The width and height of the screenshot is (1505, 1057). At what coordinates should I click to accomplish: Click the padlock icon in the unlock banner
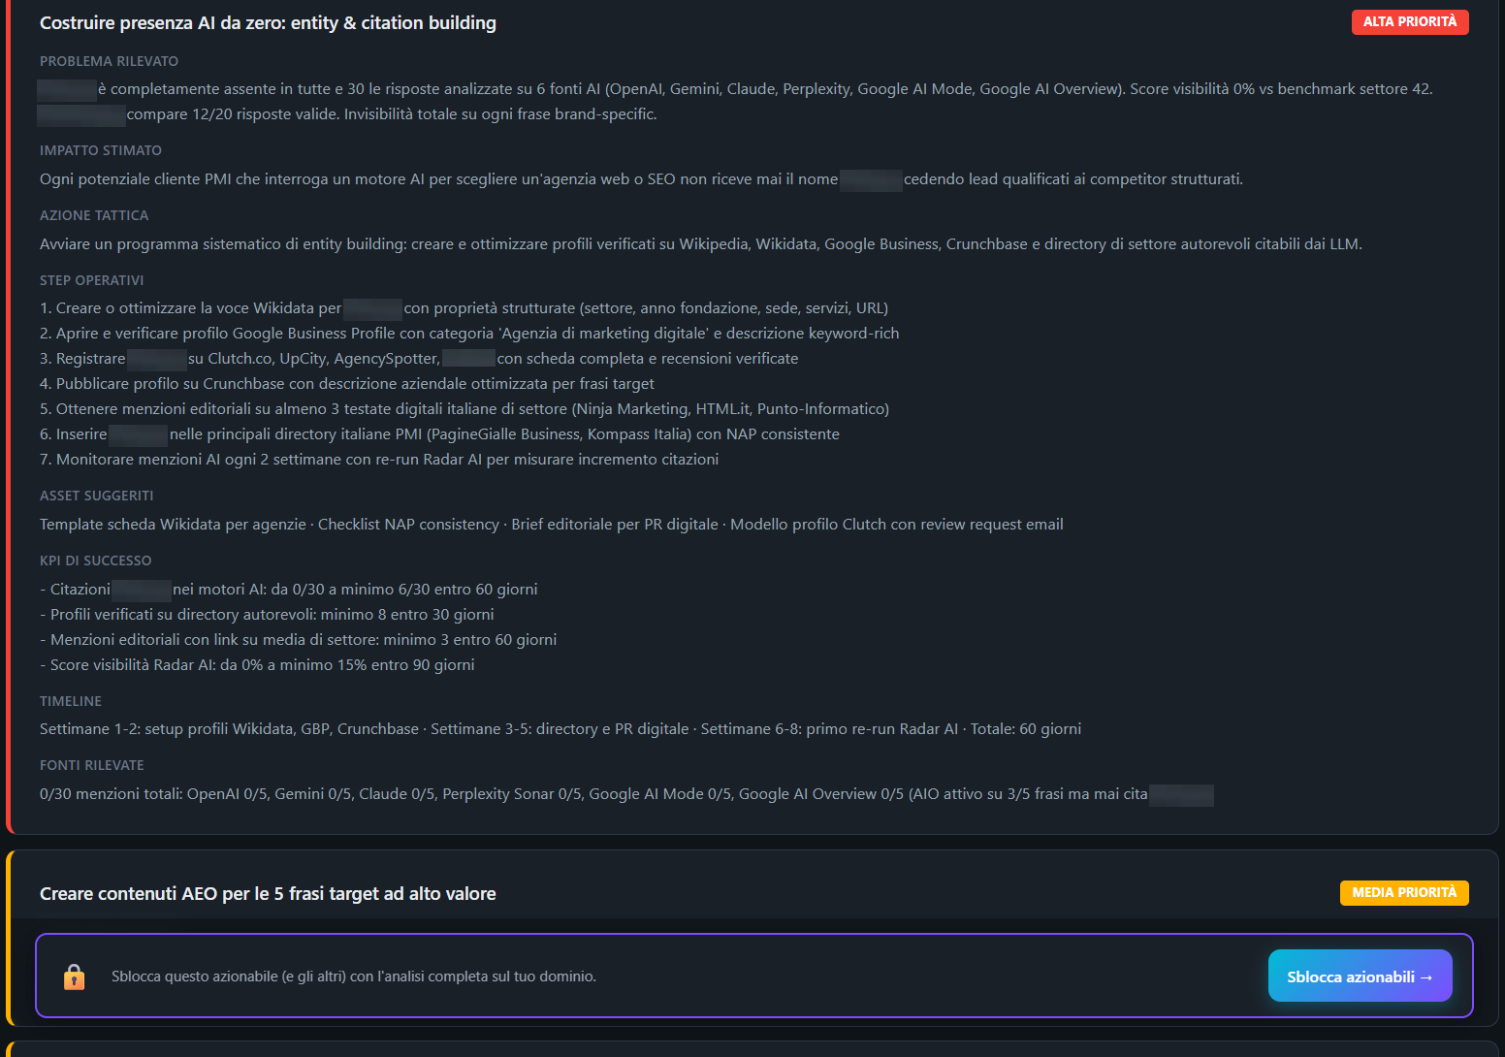(74, 977)
